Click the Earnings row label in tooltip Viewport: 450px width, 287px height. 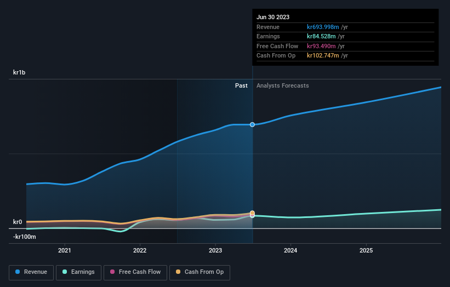click(x=268, y=36)
